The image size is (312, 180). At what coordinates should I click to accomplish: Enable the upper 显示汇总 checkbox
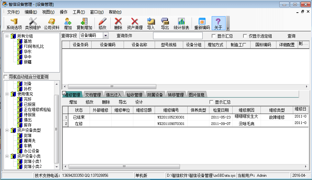[x=214, y=36]
